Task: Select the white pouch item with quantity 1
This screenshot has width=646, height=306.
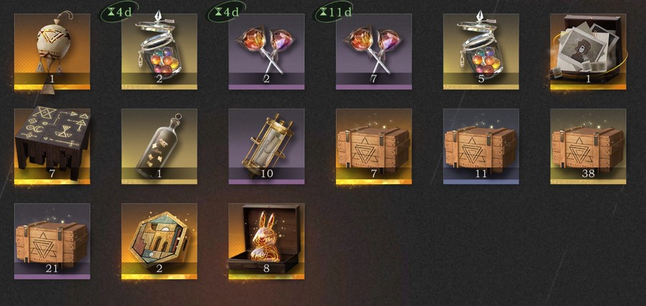Action: (52, 52)
